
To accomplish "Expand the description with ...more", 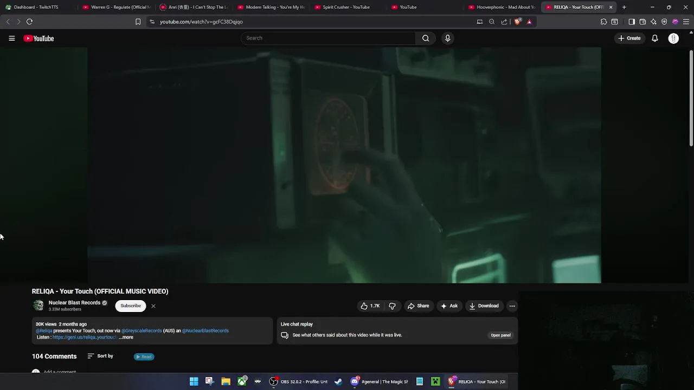I will [x=126, y=337].
